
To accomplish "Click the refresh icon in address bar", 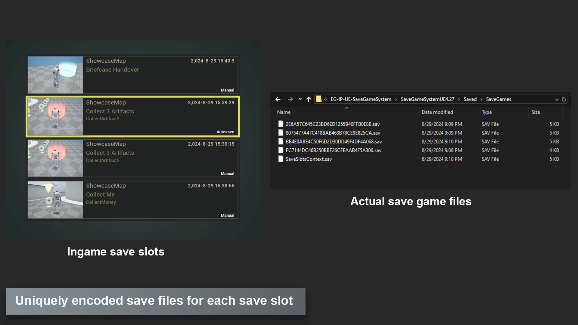I will (564, 99).
